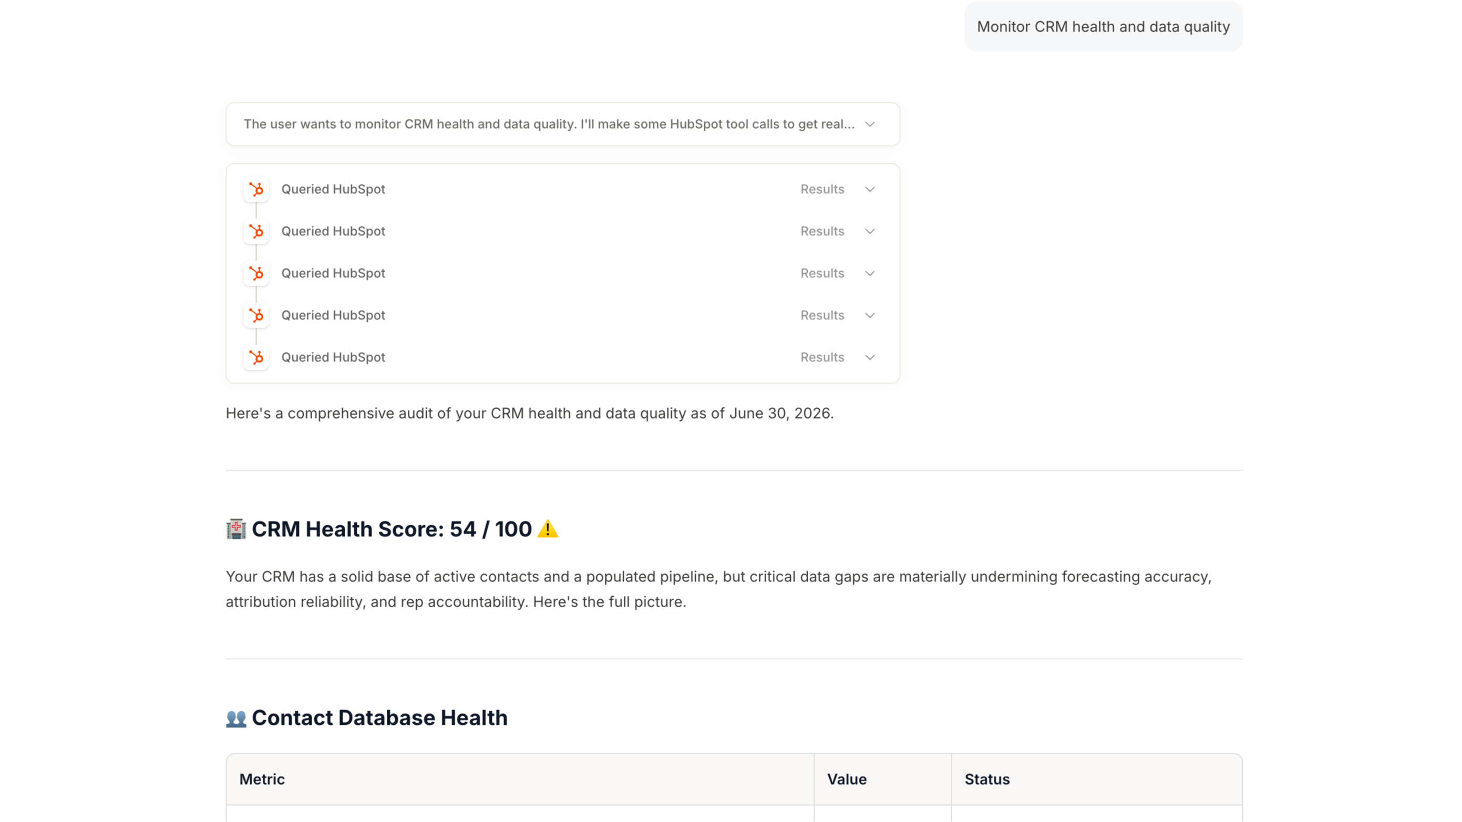Expand the collapsed reasoning summary chevron
1462x822 pixels.
870,124
